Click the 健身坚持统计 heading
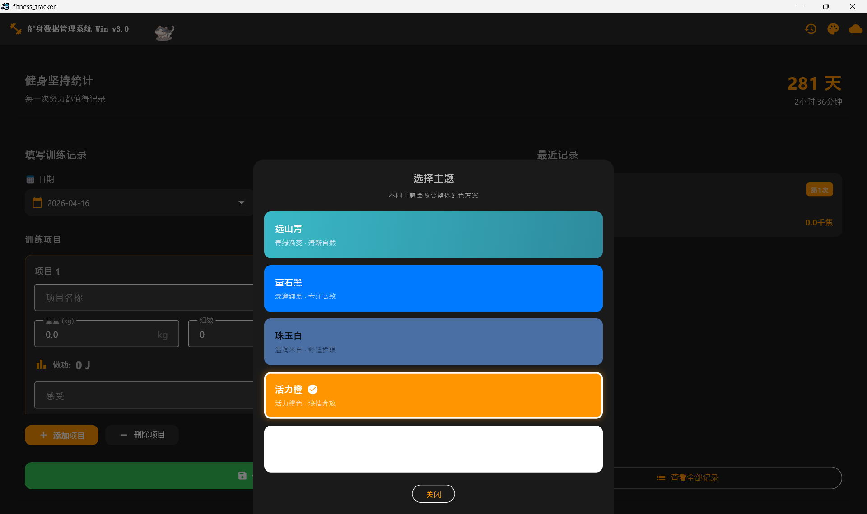This screenshot has height=514, width=867. click(x=59, y=81)
